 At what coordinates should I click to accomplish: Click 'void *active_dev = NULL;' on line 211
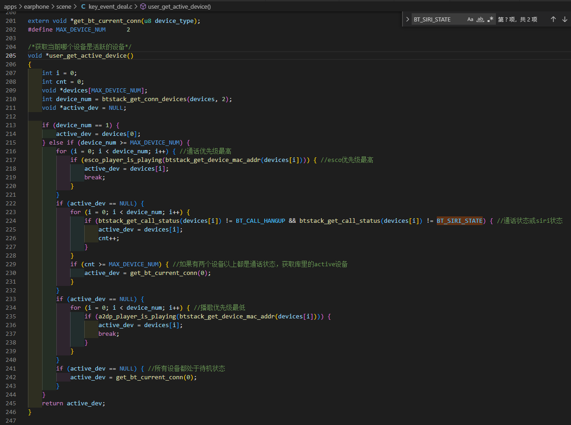[84, 108]
